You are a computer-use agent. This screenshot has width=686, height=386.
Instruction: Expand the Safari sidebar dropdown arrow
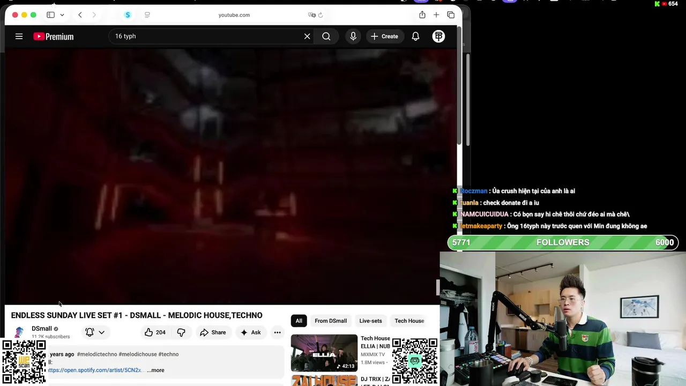coord(62,15)
